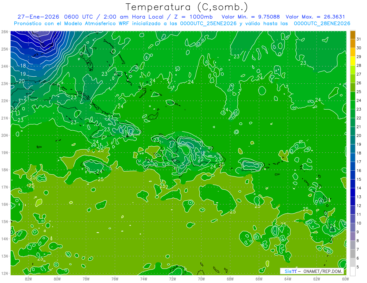Select "Valor Min. = 9.75088" in the header
367x283 pixels.
point(250,17)
